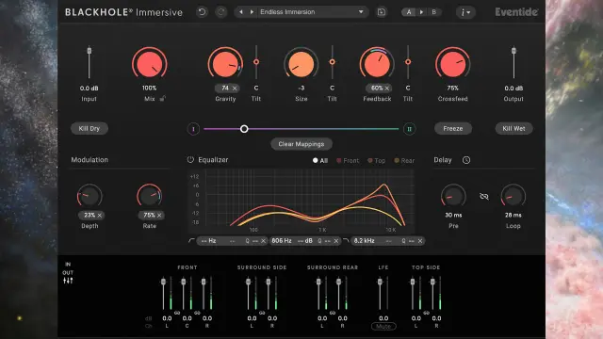Click the Gravity knob
Screen dimensions: 603x339
[225, 64]
